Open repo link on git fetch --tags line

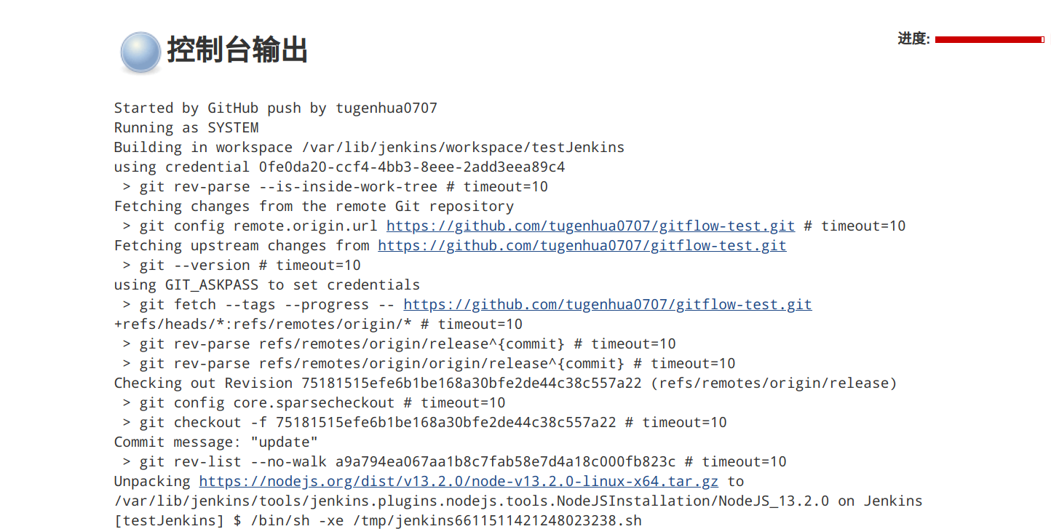pyautogui.click(x=607, y=305)
